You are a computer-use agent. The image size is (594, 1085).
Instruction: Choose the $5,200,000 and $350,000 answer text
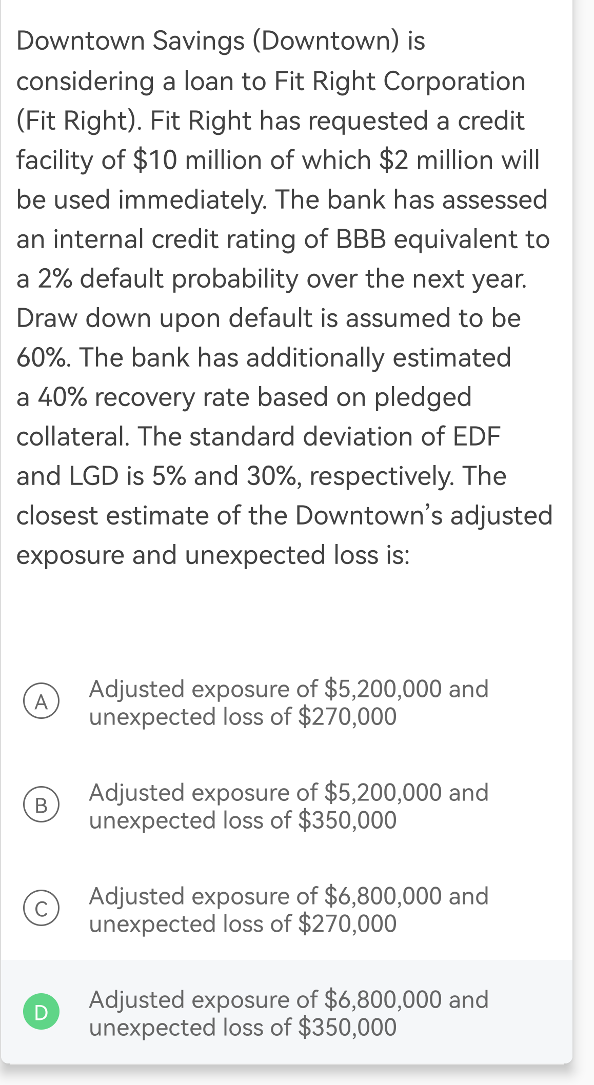(x=288, y=806)
